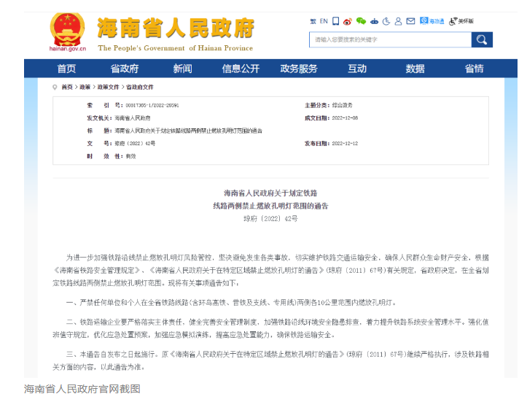Click the 海南省人民政府 site title banner
Screen dimensions: 527x402
176,28
